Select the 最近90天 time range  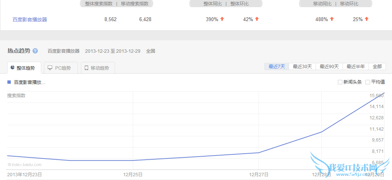click(329, 67)
